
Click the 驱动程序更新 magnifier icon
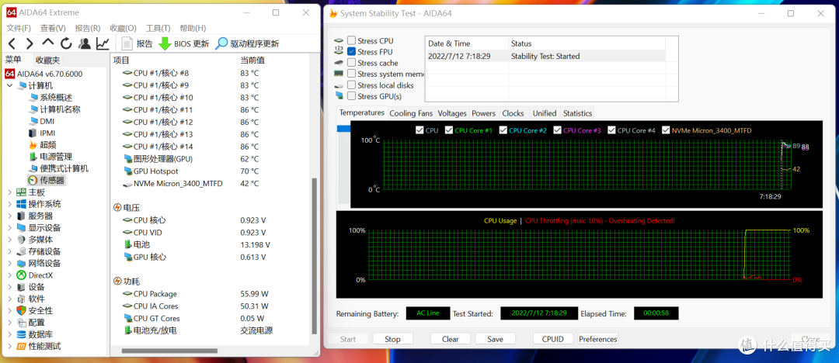[221, 44]
